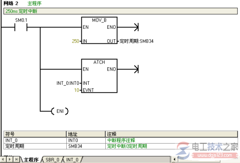Image resolution: width=240 pixels, height=163 pixels.
Task: Select the INT_0 row in symbol table
Action: click(x=120, y=140)
